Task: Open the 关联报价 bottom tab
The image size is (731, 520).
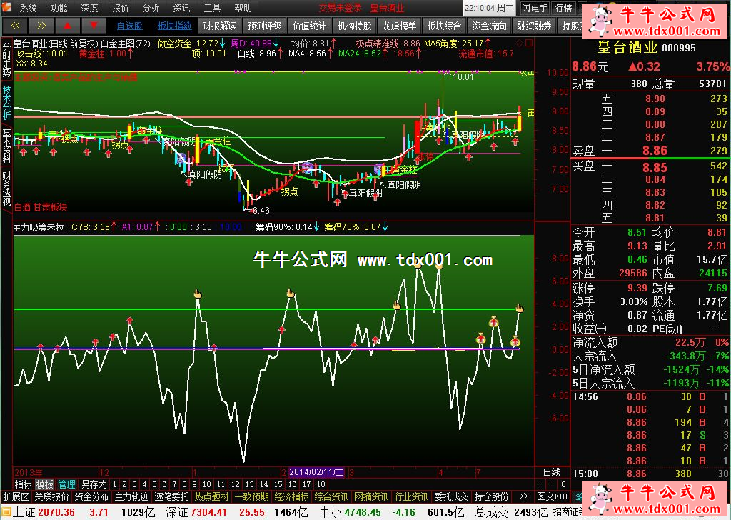Action: tap(51, 496)
